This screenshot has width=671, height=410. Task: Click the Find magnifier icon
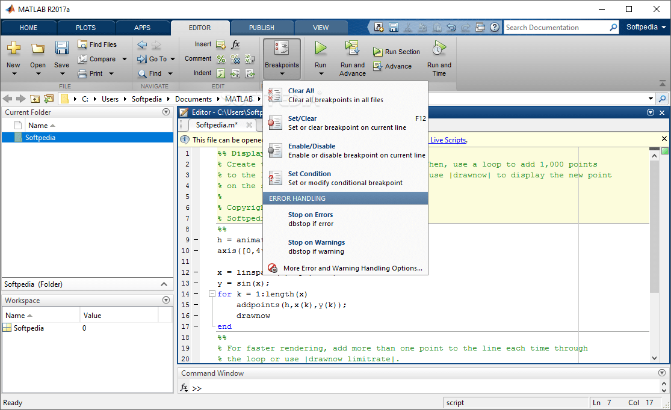(x=143, y=73)
